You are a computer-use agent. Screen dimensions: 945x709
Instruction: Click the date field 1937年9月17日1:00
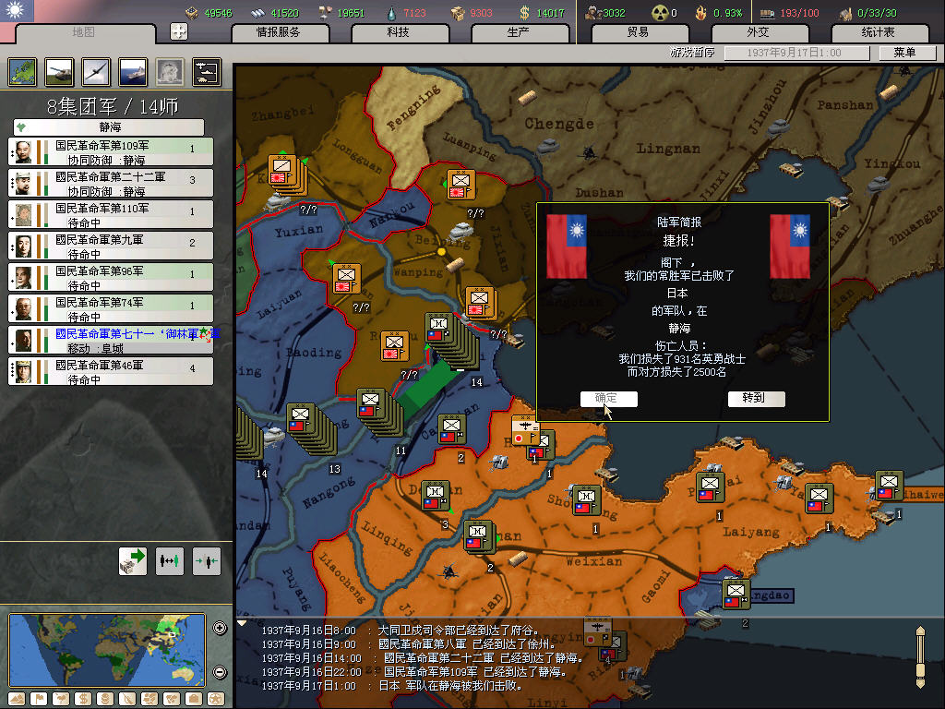tap(796, 53)
